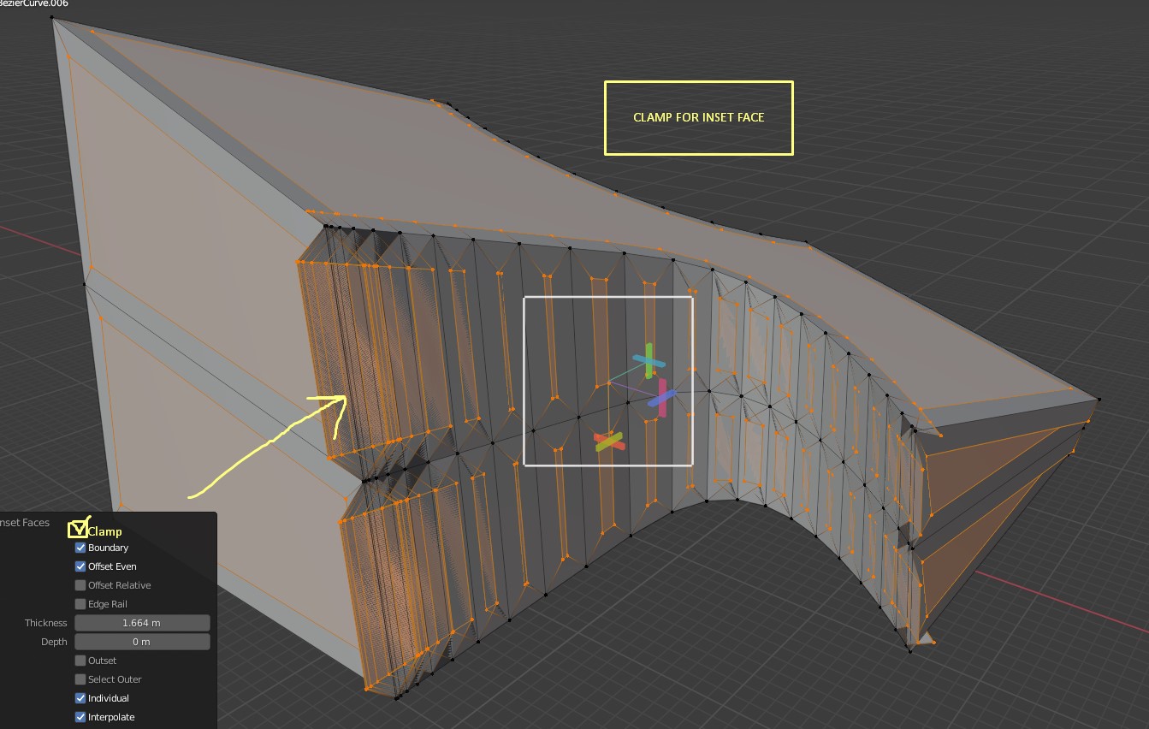This screenshot has width=1149, height=729.
Task: Uncheck the Boundary checkbox
Action: [x=80, y=548]
